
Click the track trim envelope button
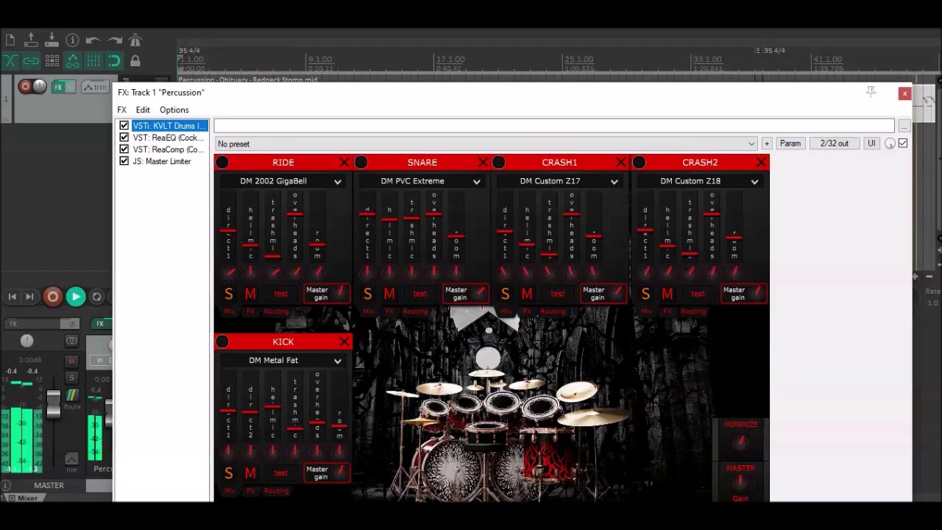[x=96, y=87]
